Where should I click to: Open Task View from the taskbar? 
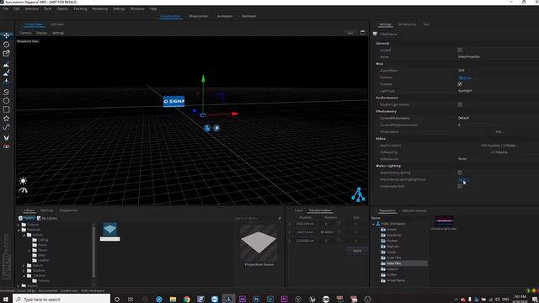coord(131,300)
